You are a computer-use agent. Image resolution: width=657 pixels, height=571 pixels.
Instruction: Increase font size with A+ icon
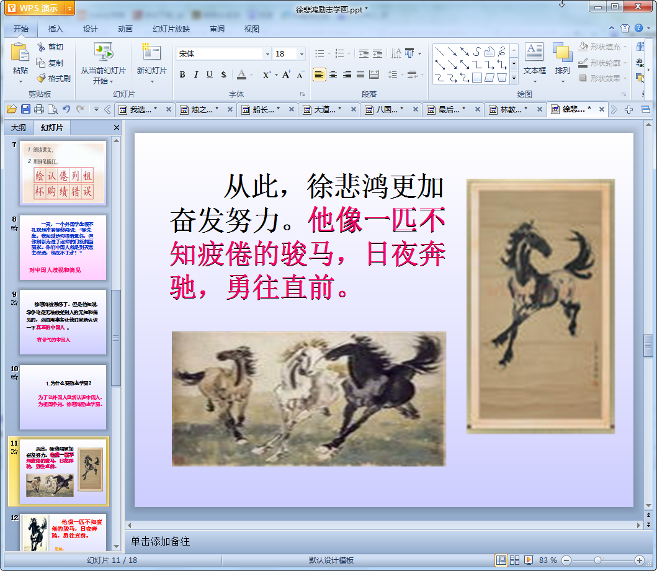(x=286, y=74)
